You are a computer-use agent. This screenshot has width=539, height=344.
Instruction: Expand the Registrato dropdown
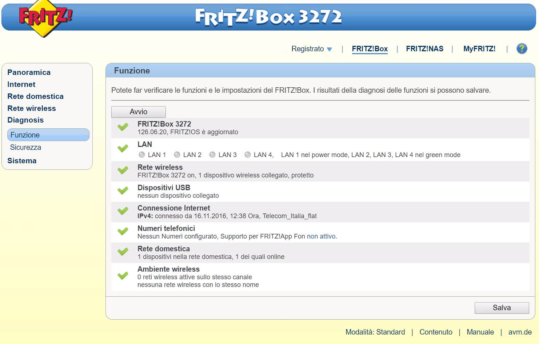(x=312, y=49)
